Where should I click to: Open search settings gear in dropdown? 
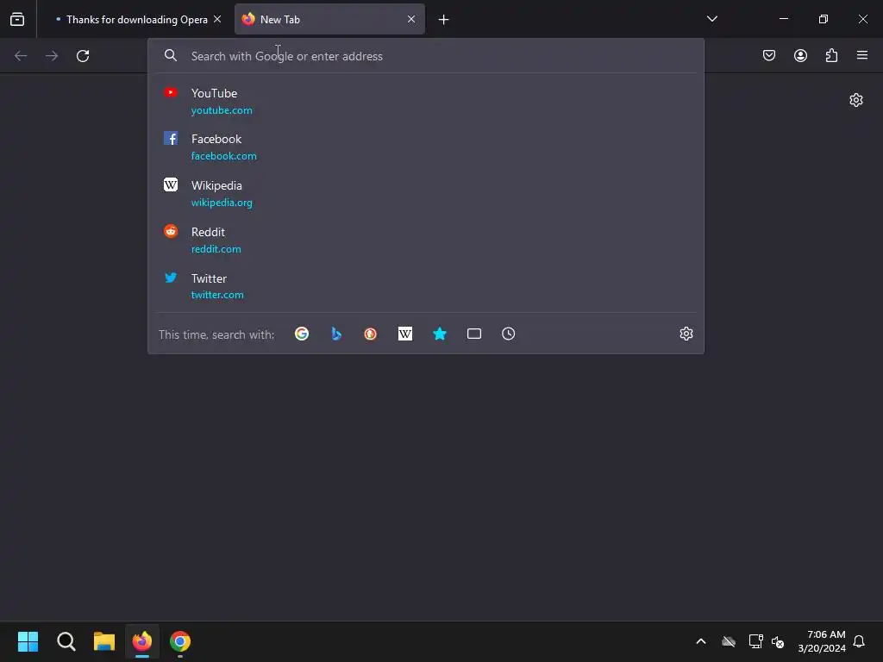pyautogui.click(x=686, y=334)
